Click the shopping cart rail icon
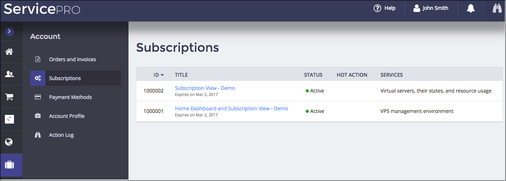Image resolution: width=506 pixels, height=181 pixels. tap(9, 97)
